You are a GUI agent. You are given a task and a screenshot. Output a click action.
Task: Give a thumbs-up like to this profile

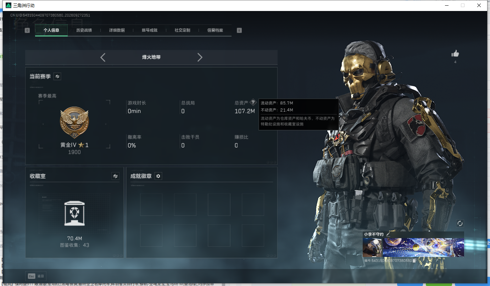[x=455, y=54]
